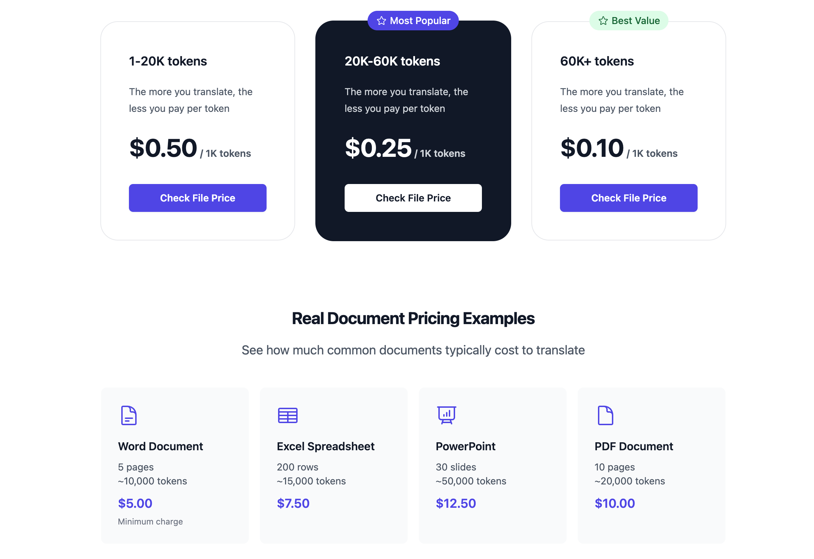The image size is (814, 559).
Task: Click the $0.50 per 1K tokens price
Action: 163,148
